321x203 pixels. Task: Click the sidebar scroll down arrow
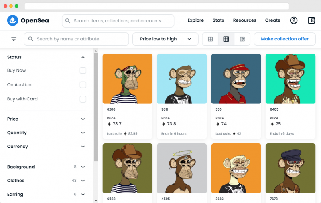(96, 201)
